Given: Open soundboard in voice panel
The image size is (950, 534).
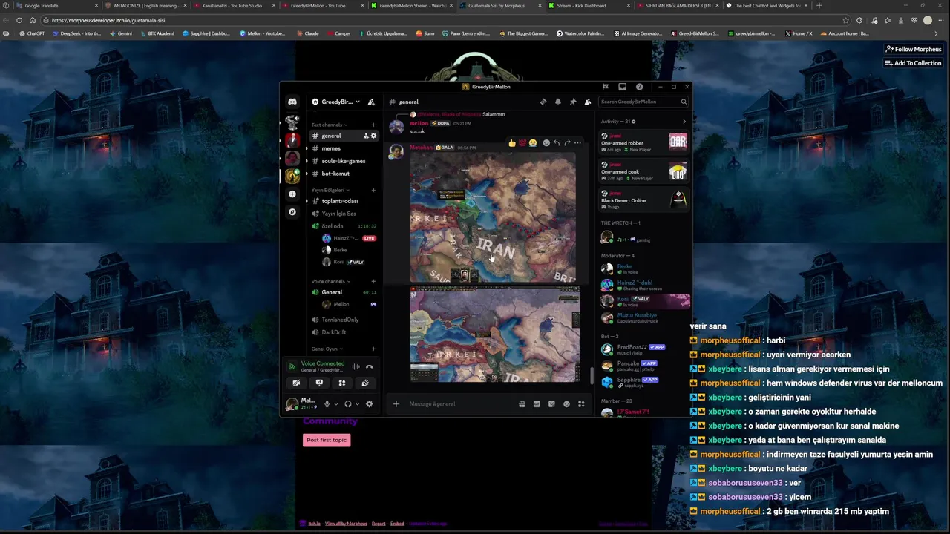Looking at the screenshot, I should tap(365, 383).
